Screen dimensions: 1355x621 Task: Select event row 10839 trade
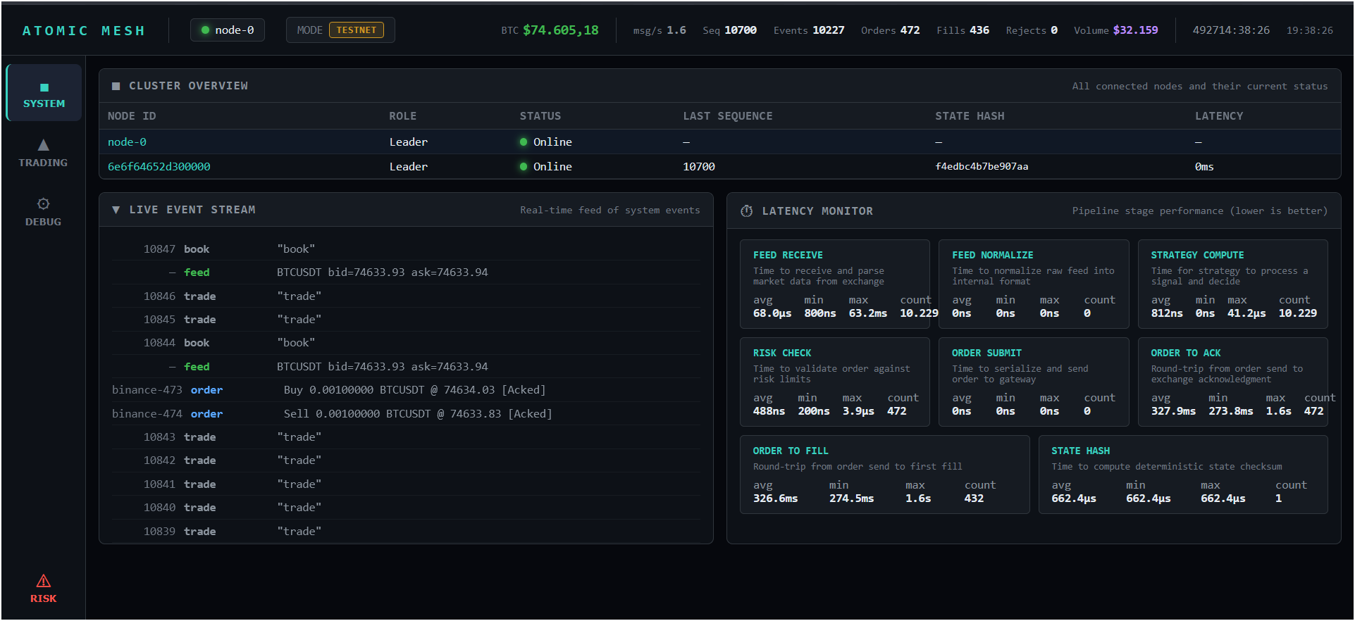point(406,532)
